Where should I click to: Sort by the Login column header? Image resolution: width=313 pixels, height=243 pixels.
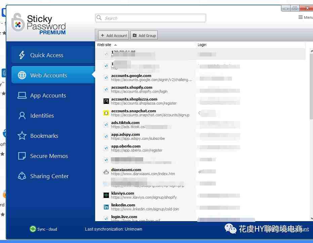click(x=202, y=45)
